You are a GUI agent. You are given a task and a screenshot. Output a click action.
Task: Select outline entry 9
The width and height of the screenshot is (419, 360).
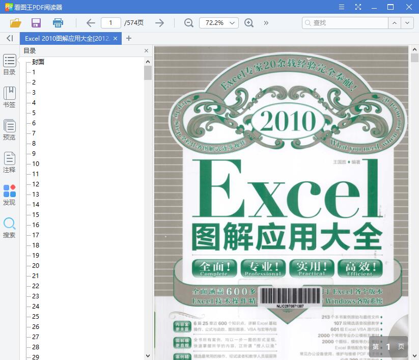point(34,153)
